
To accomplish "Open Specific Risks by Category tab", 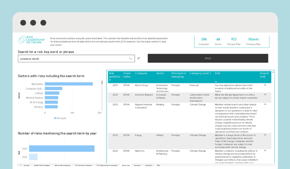I will [x=42, y=165].
